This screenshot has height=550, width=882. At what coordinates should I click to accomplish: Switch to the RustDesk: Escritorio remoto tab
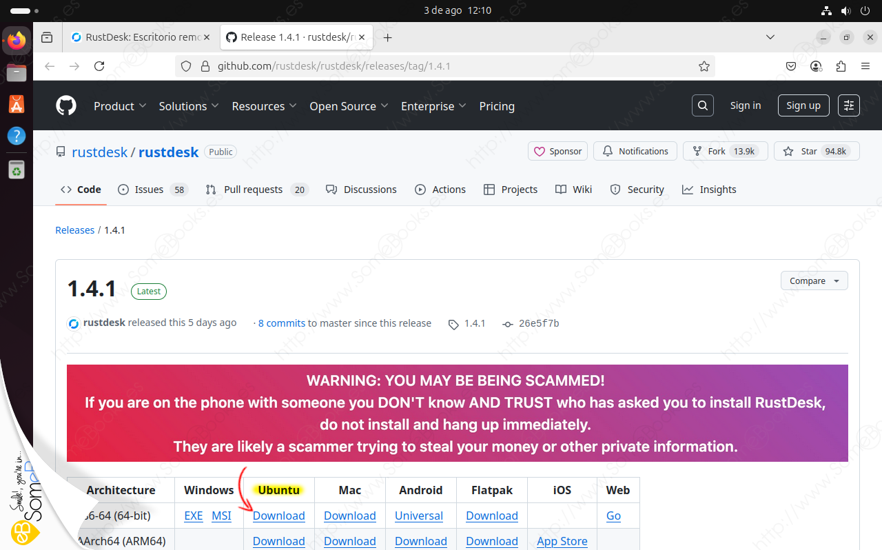click(141, 37)
